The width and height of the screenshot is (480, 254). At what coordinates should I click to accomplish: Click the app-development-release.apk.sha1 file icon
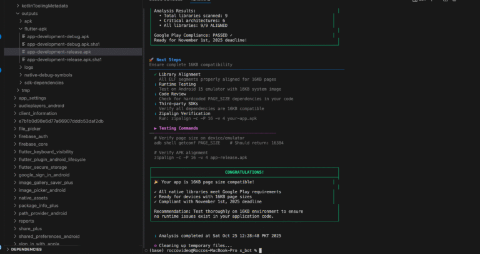click(x=24, y=59)
